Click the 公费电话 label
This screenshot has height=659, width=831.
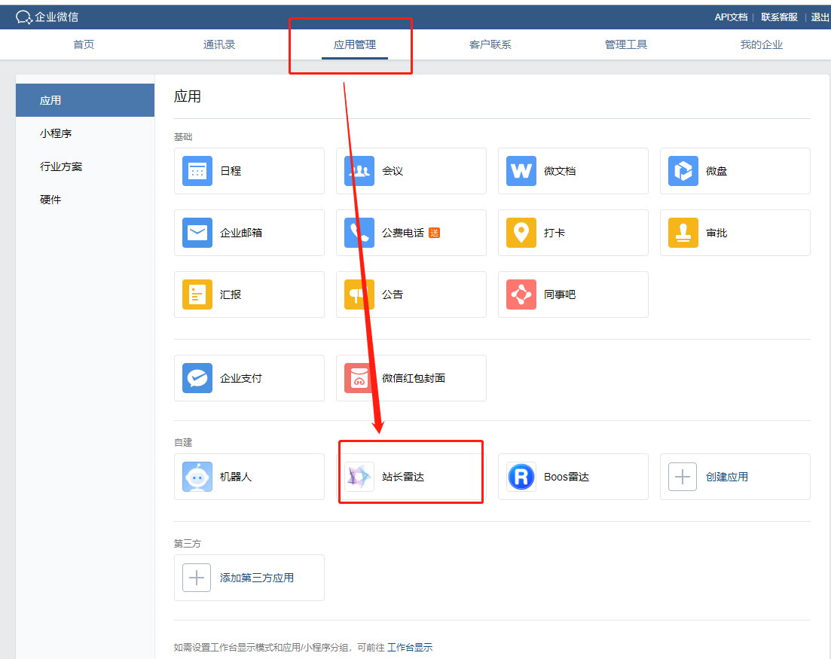click(403, 233)
